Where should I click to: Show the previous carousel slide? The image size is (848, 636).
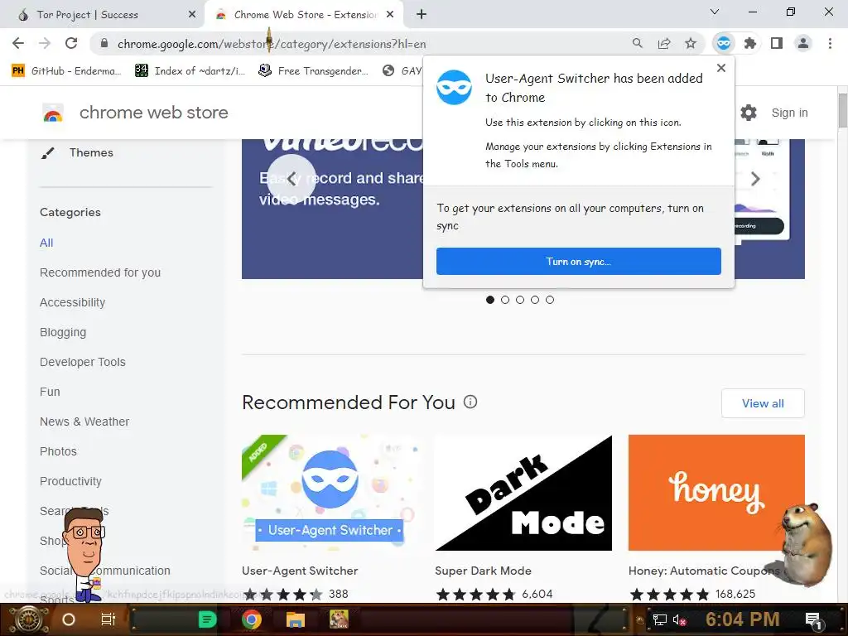pos(292,179)
